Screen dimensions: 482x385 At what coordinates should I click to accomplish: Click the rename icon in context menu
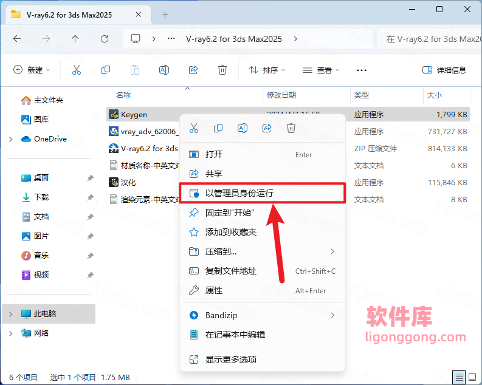point(243,128)
